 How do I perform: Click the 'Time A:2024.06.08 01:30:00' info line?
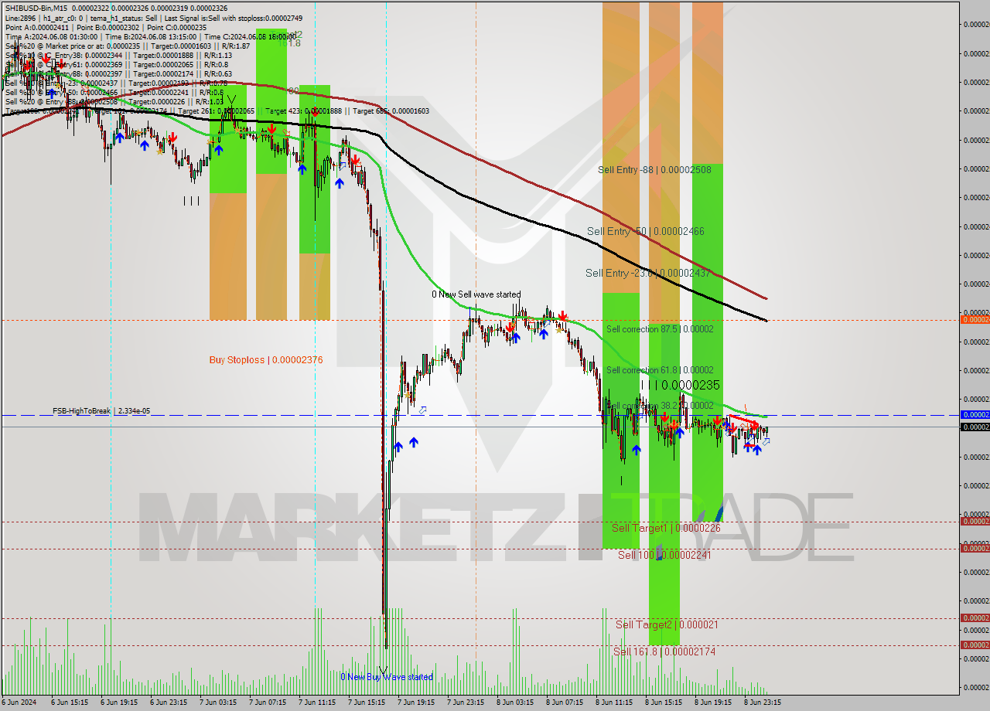[51, 37]
